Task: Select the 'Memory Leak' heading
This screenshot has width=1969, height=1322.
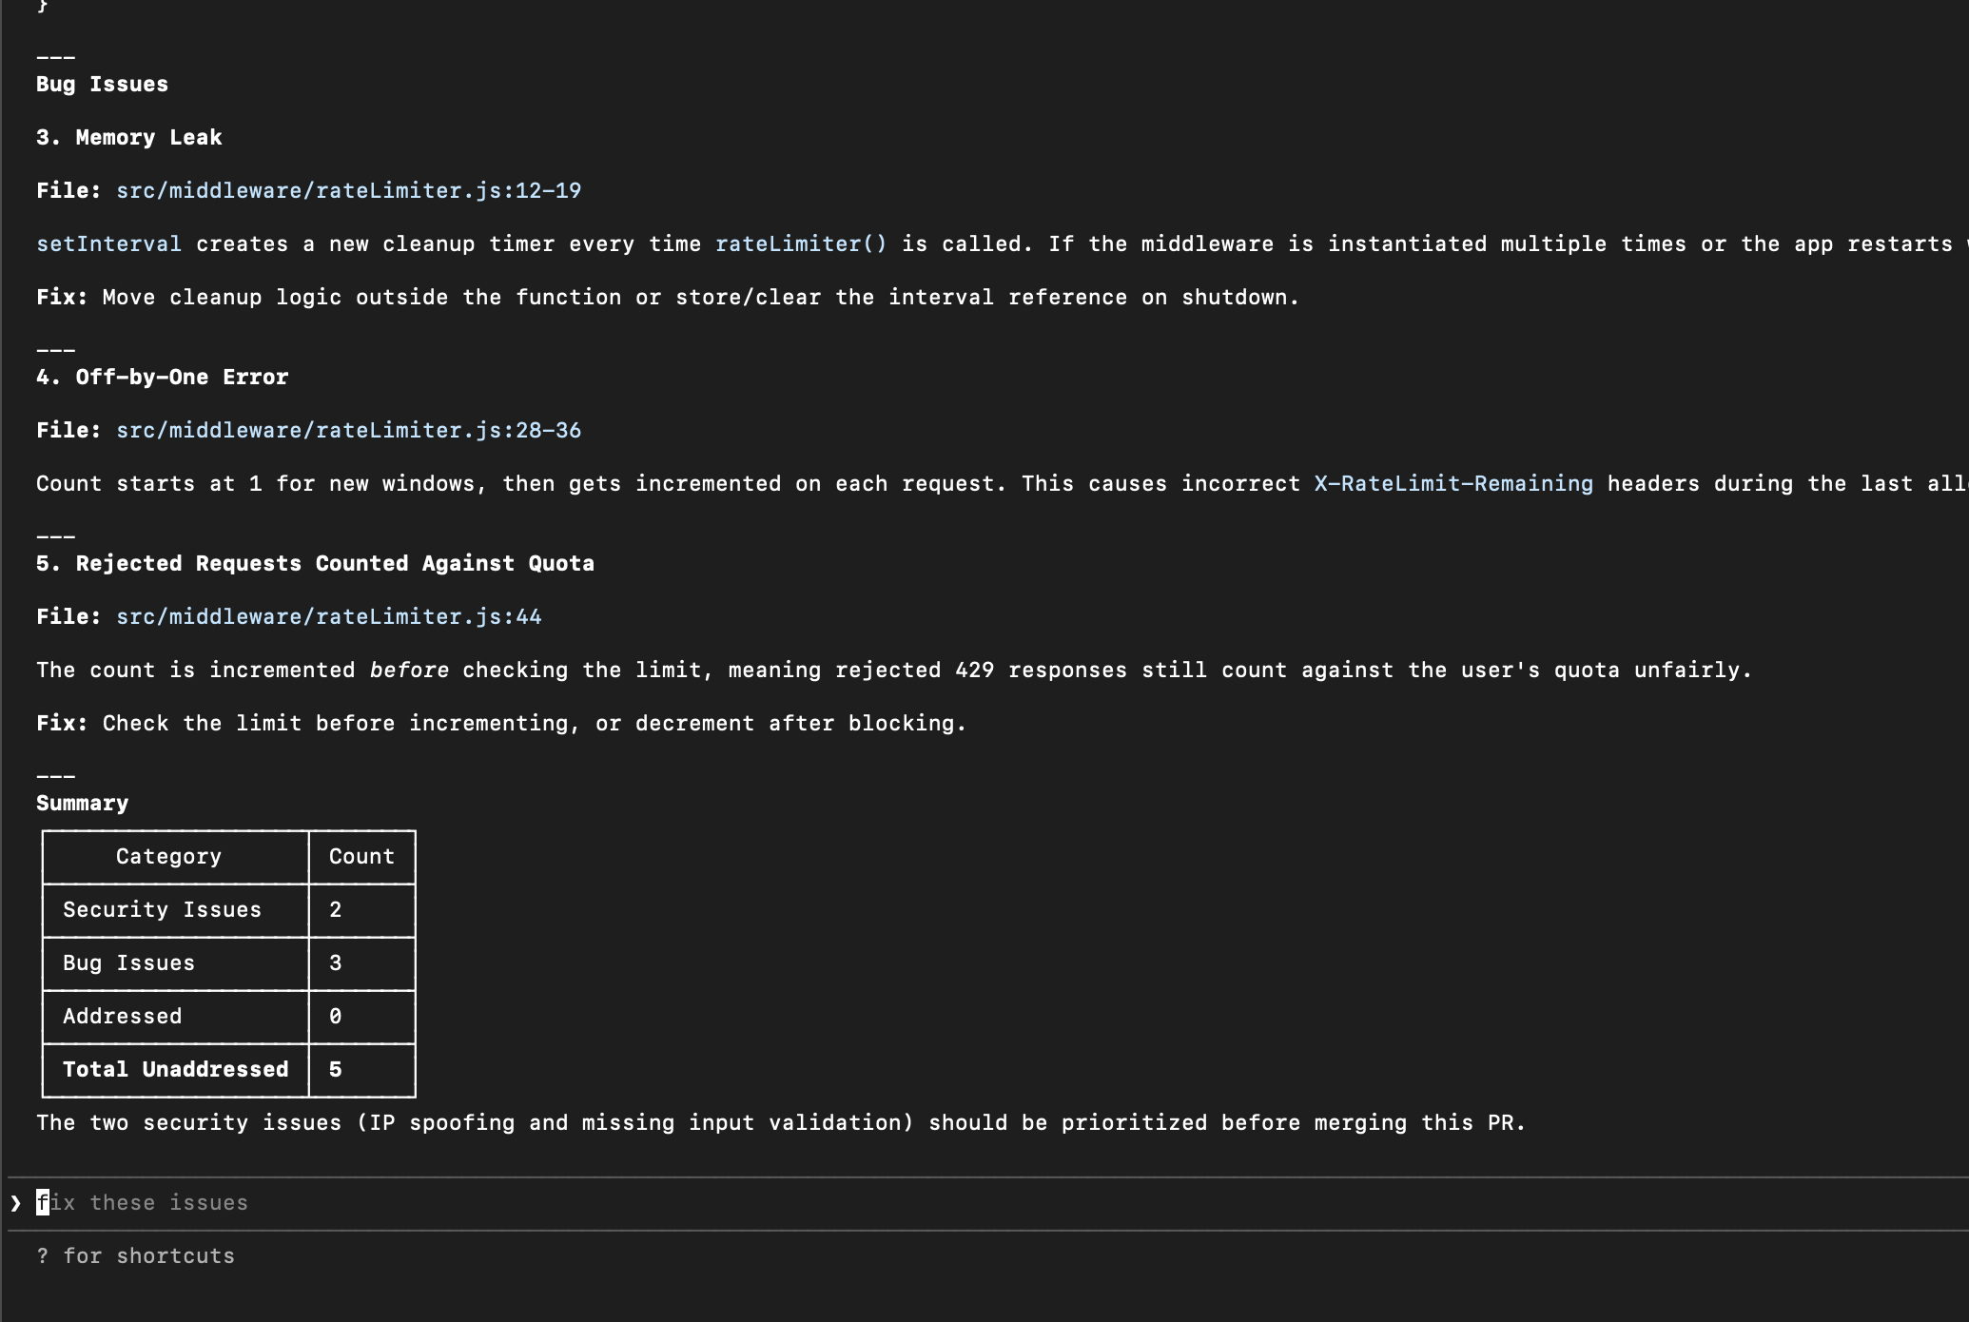Action: [x=128, y=137]
